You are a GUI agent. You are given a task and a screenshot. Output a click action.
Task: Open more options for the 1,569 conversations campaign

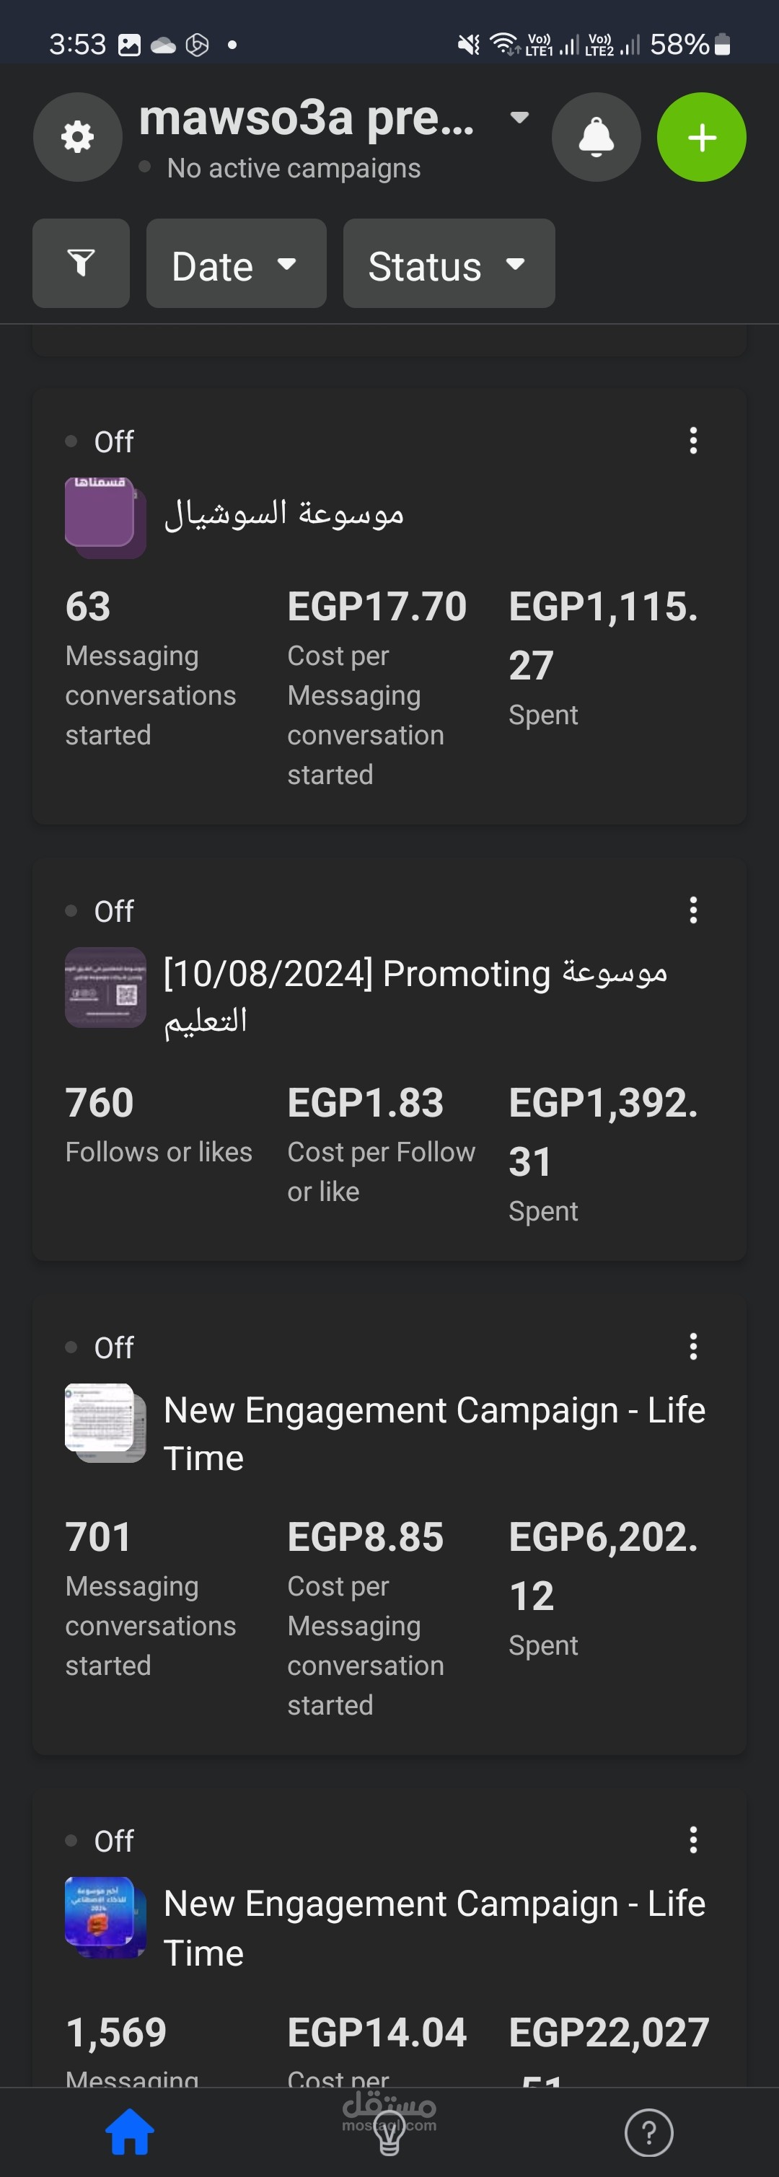point(693,1840)
